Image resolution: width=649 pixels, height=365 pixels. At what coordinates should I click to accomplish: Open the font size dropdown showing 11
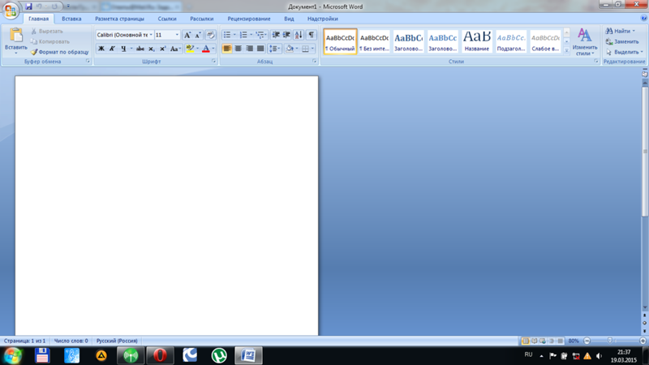point(177,35)
